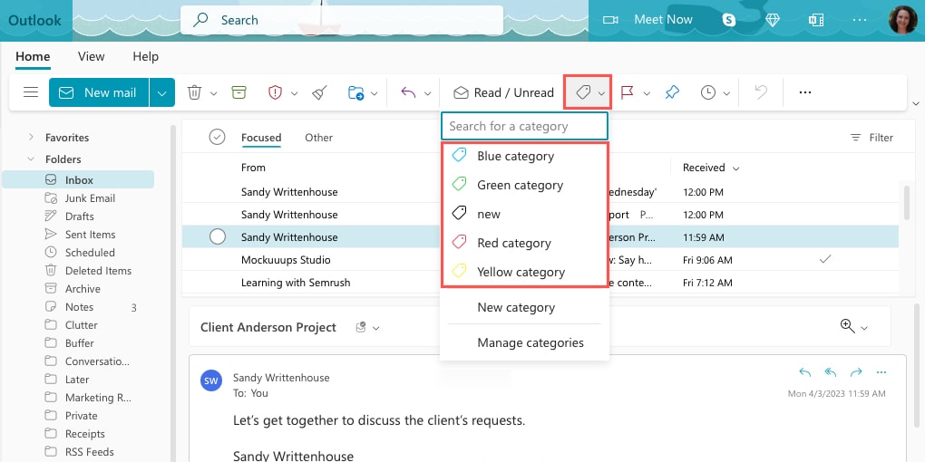Click the Office app icon in header
The width and height of the screenshot is (925, 462).
816,20
